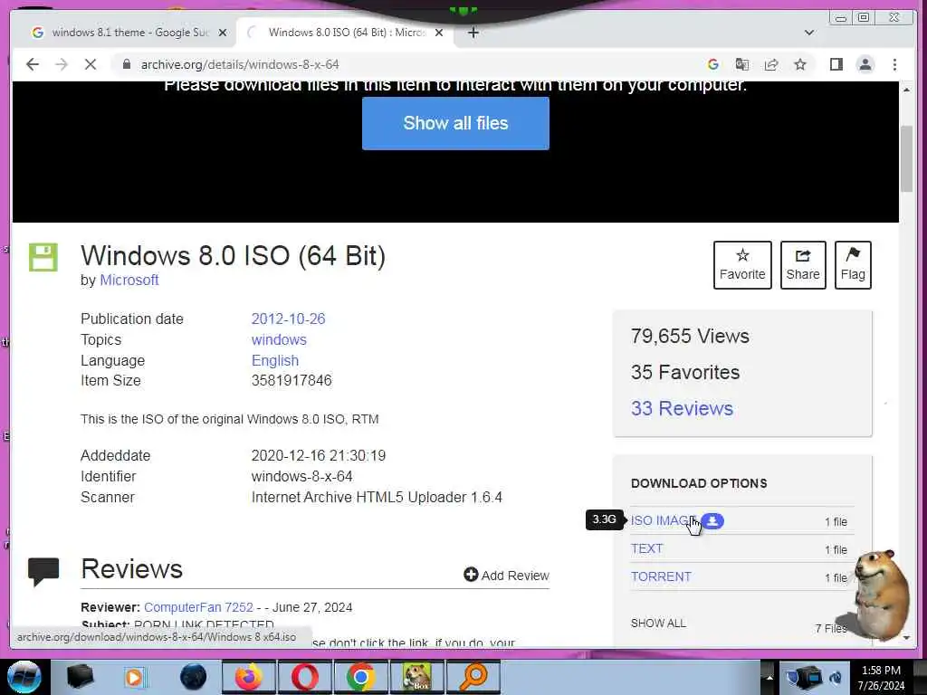Open the orange magnifier taskbar icon

click(x=473, y=677)
